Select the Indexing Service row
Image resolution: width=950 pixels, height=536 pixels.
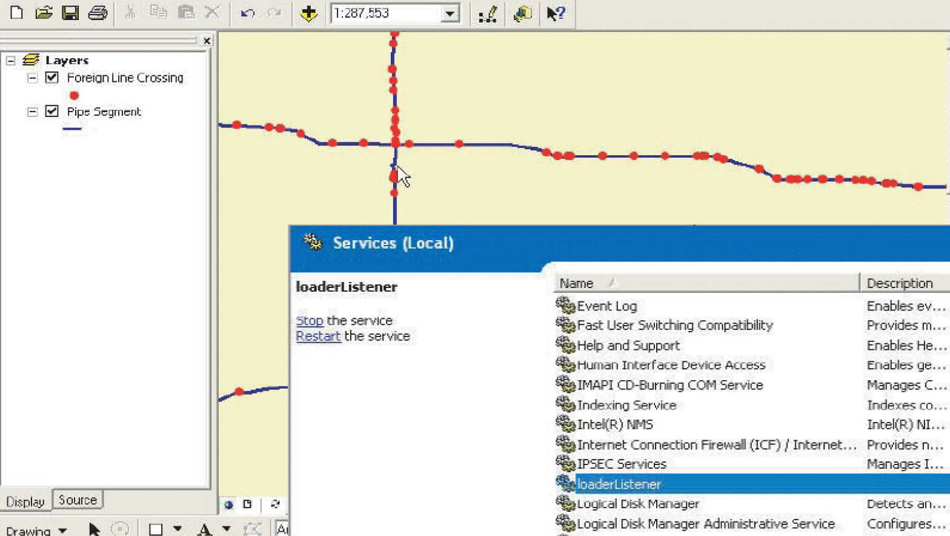(626, 405)
